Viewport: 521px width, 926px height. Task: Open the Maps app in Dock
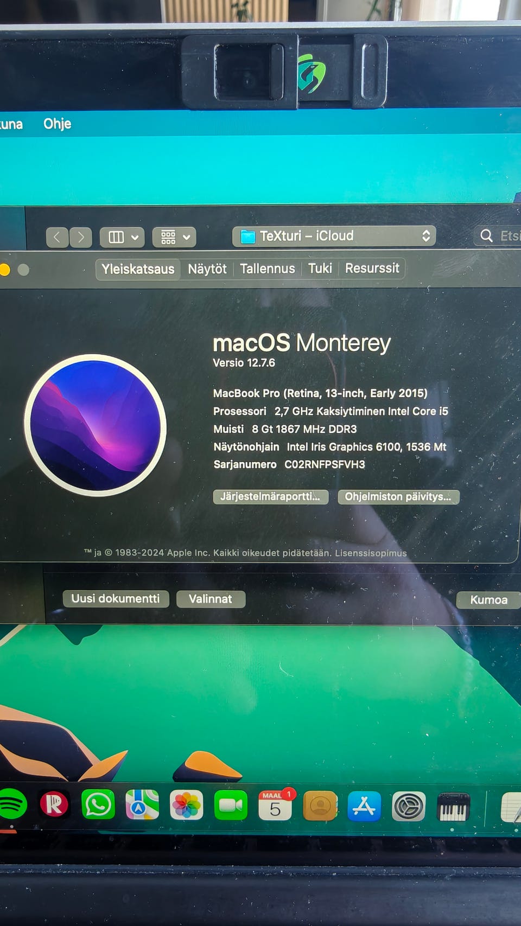(x=142, y=804)
